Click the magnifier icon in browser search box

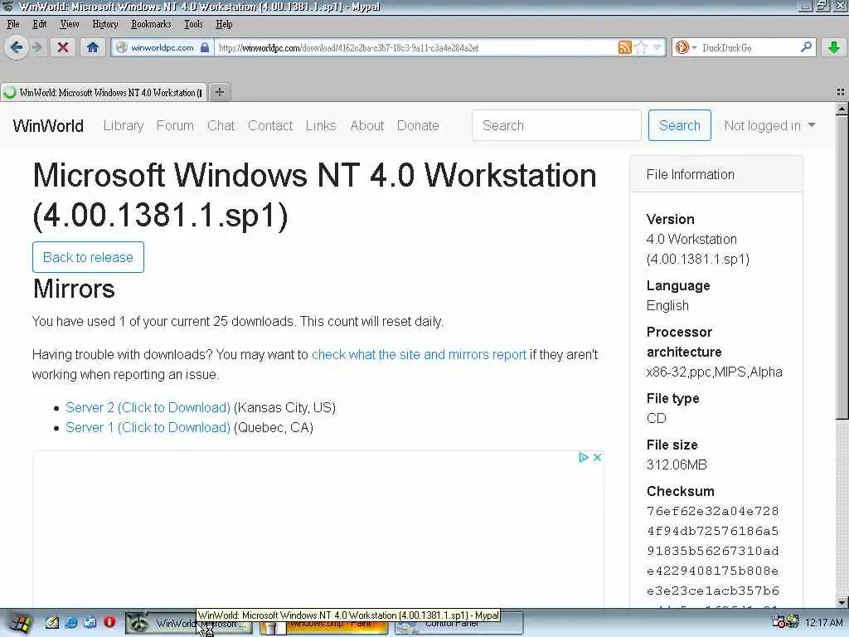pyautogui.click(x=806, y=47)
